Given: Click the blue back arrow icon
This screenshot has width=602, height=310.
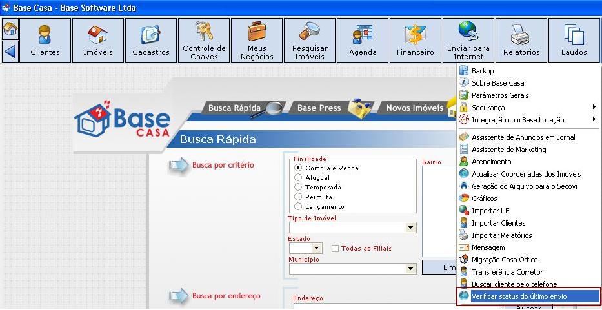Looking at the screenshot, I should pyautogui.click(x=10, y=51).
